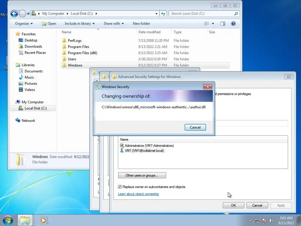Screen dimensions: 301x226
Task: Select VM1 (VM1@collabnet.local) owner entry
Action: (x=142, y=150)
